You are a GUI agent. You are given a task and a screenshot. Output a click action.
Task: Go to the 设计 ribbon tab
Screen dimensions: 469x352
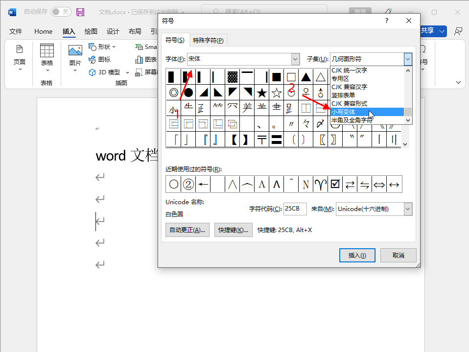pyautogui.click(x=113, y=31)
